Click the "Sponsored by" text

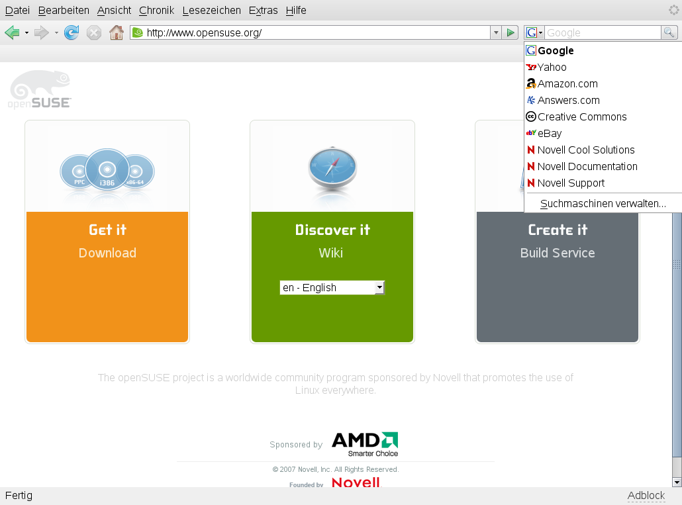point(296,445)
